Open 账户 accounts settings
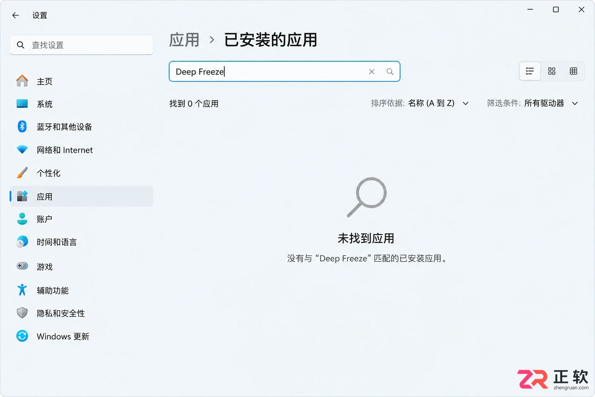 [81, 219]
